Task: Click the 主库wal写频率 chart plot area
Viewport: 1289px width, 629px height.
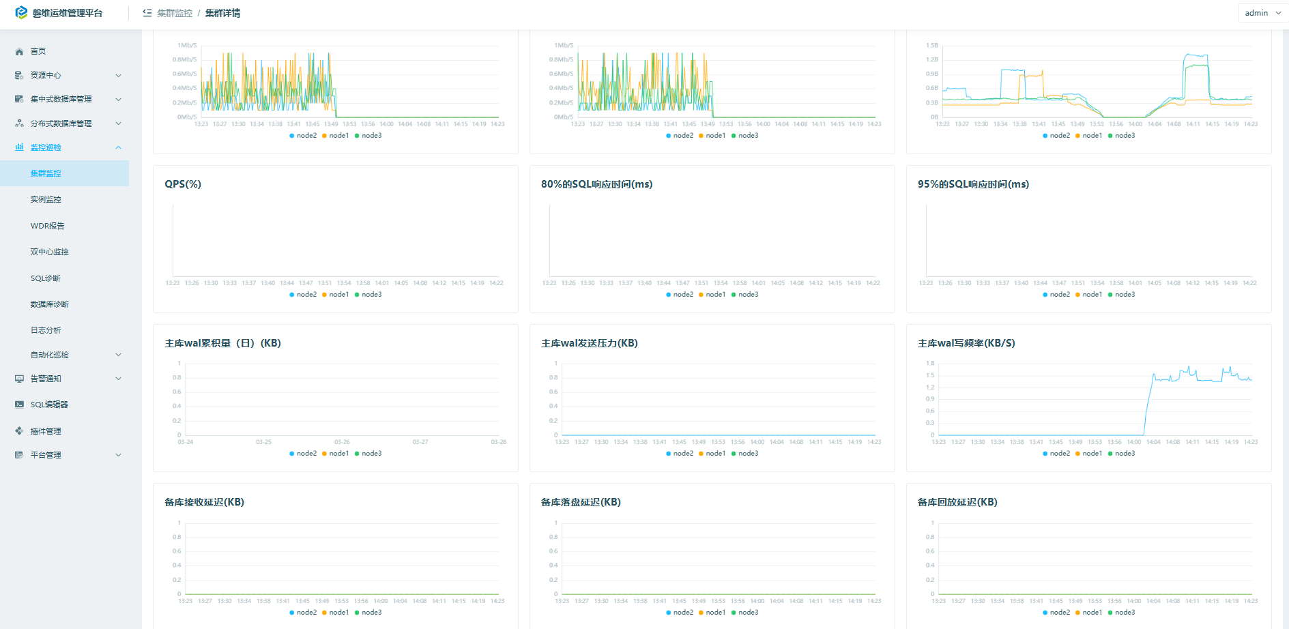Action: coord(1095,399)
